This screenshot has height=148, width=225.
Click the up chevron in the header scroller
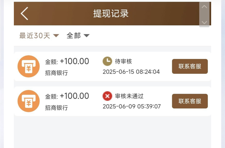[x=204, y=7]
